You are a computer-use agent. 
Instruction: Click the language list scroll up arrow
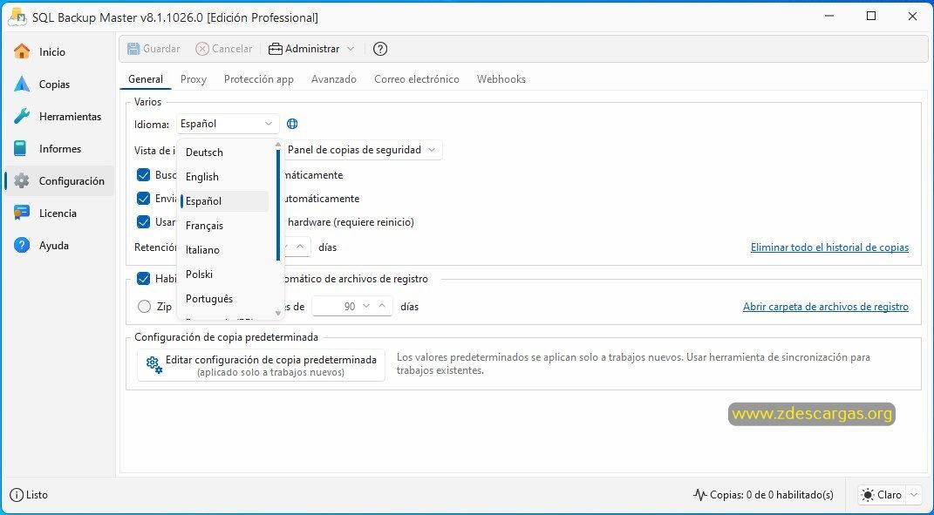tap(277, 145)
